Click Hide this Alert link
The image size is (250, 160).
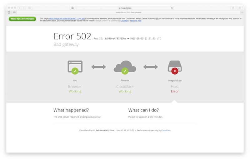coord(136,21)
